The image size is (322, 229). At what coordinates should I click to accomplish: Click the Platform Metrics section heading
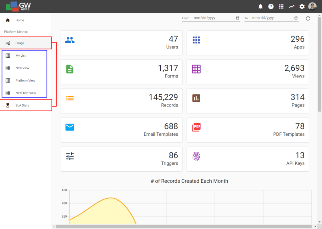click(16, 32)
